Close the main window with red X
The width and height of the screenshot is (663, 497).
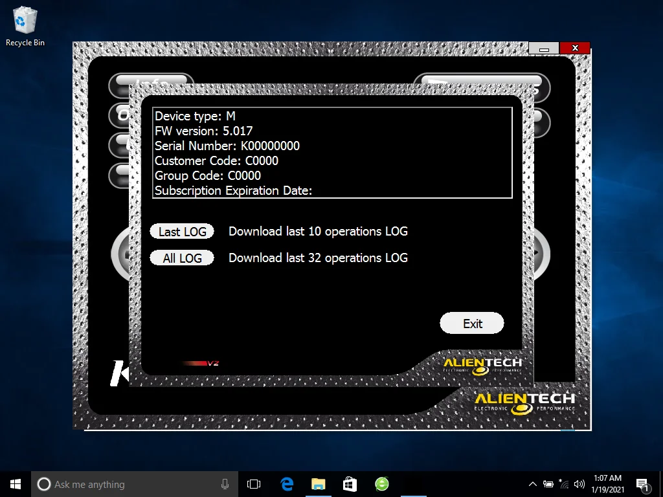coord(575,48)
